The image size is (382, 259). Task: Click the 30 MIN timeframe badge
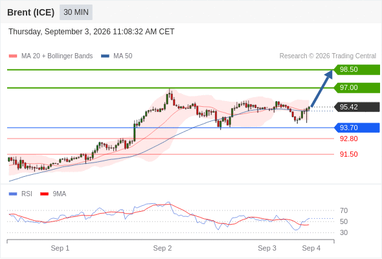point(76,12)
